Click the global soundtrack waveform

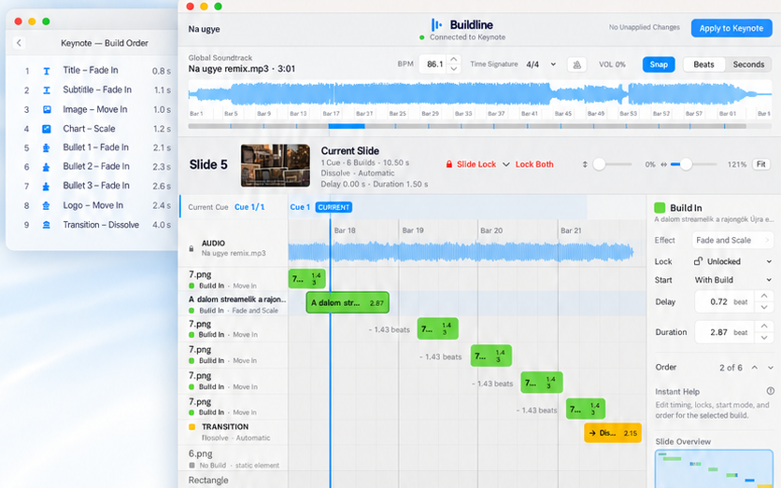click(479, 93)
